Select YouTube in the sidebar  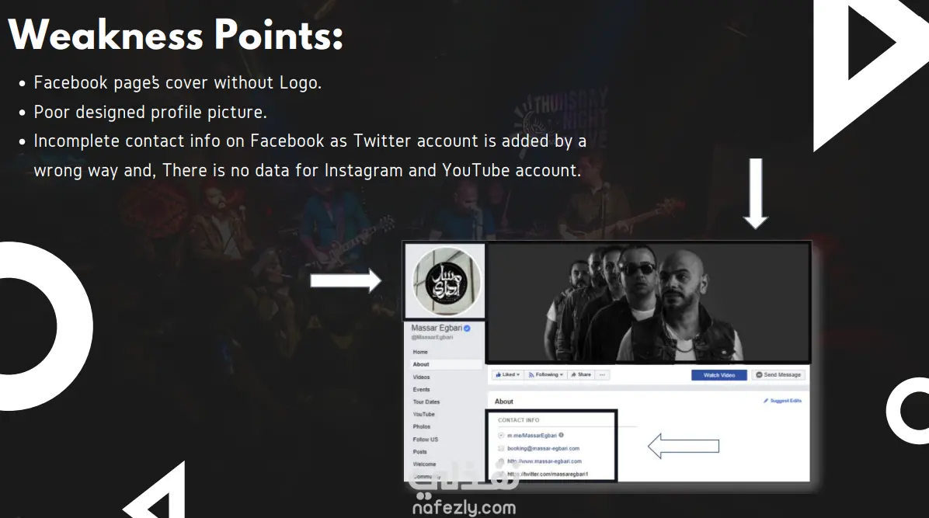pyautogui.click(x=423, y=414)
